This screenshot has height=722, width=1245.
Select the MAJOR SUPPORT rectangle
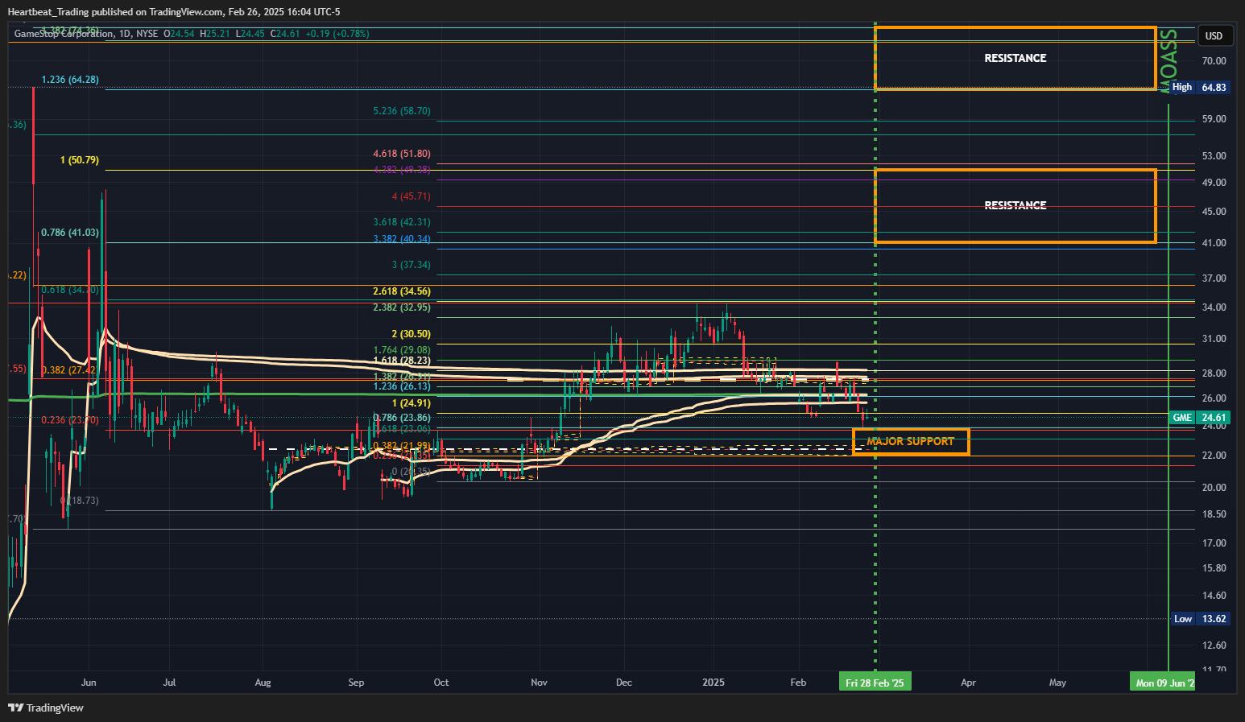click(911, 441)
